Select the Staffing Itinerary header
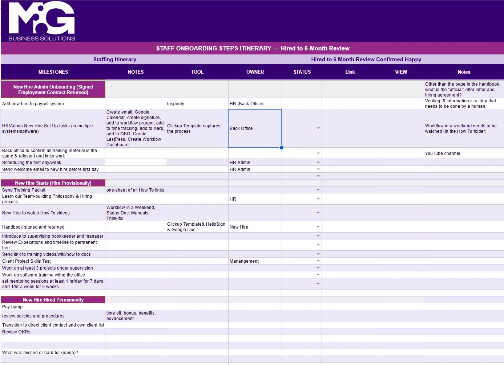Viewport: 504px width, 365px height. [115, 59]
